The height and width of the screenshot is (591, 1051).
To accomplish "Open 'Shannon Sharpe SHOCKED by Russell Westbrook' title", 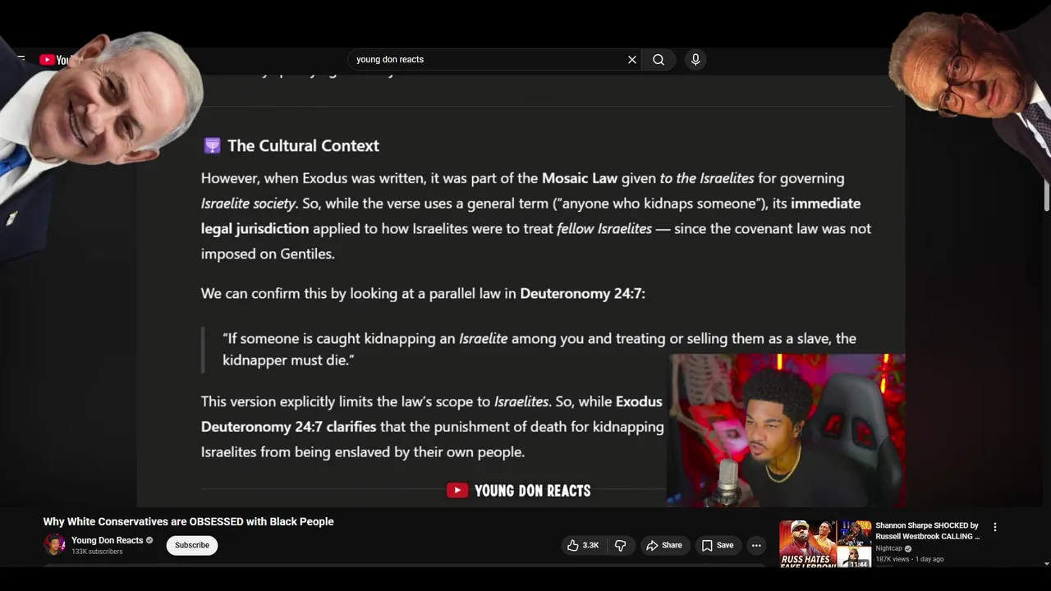I will coord(928,531).
